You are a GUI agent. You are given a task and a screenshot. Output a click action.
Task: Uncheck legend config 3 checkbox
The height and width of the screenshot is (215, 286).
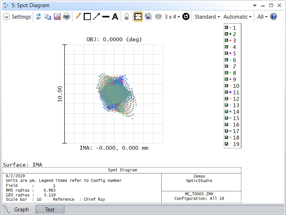click(226, 40)
